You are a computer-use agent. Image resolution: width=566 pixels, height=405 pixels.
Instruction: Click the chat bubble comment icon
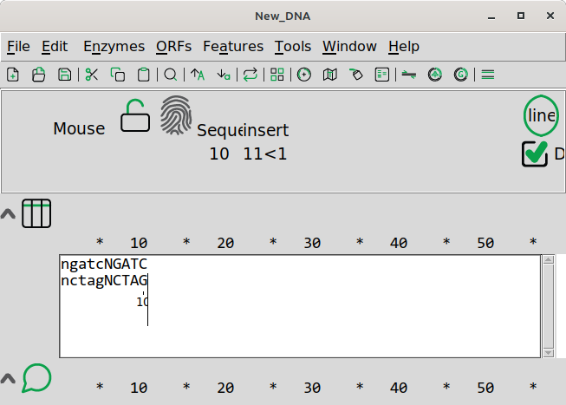coord(36,378)
